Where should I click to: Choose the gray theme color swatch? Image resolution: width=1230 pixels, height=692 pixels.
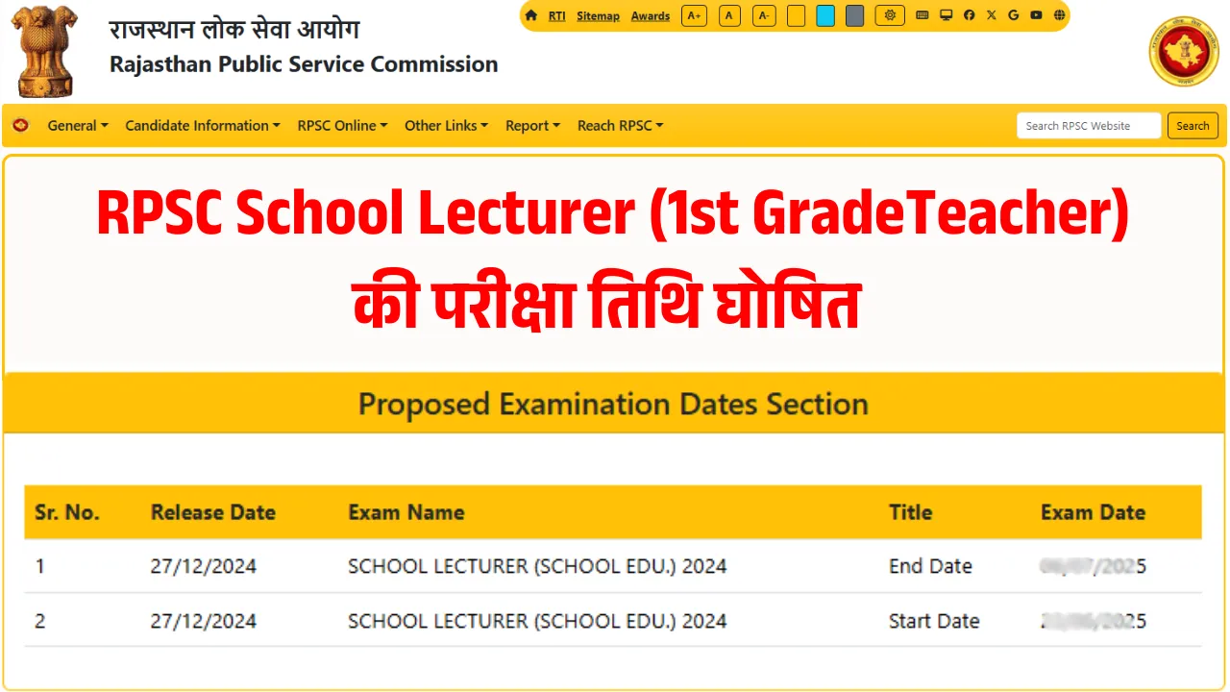855,15
